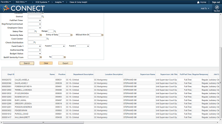Open Cost Center lookup magnifier
Screen dimensions: 222x124
click(48, 39)
